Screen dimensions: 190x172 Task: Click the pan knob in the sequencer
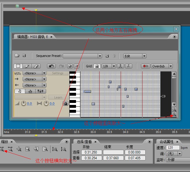[x=46, y=103]
